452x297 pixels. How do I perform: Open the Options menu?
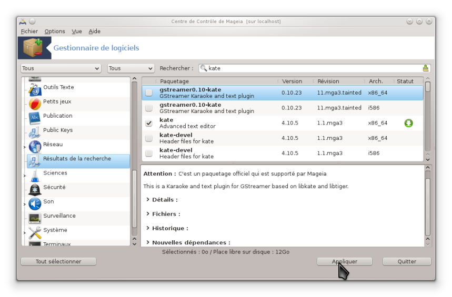coord(55,31)
